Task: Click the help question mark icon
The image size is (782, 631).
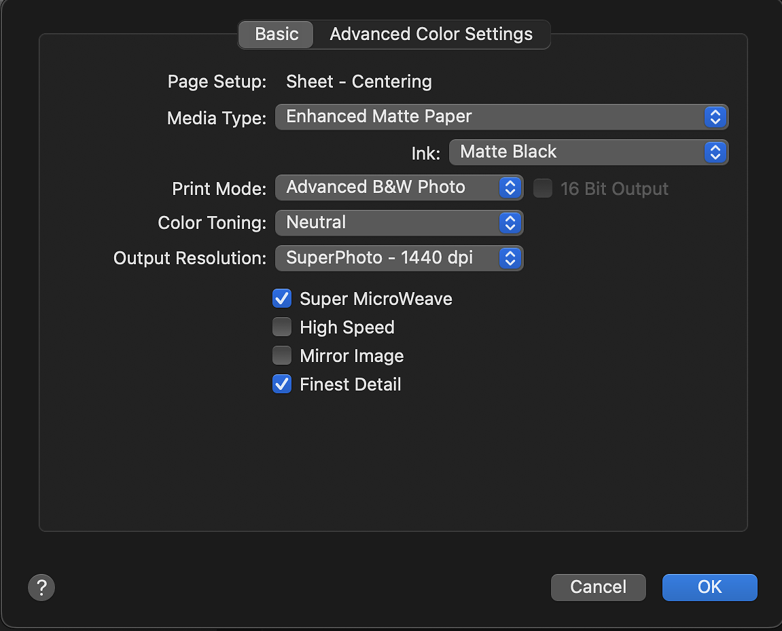Action: [x=41, y=587]
